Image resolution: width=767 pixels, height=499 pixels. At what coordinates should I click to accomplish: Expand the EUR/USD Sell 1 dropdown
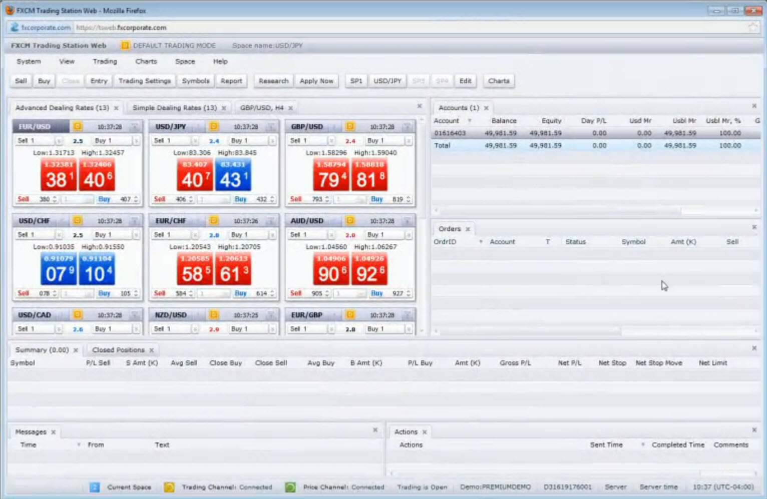point(59,141)
